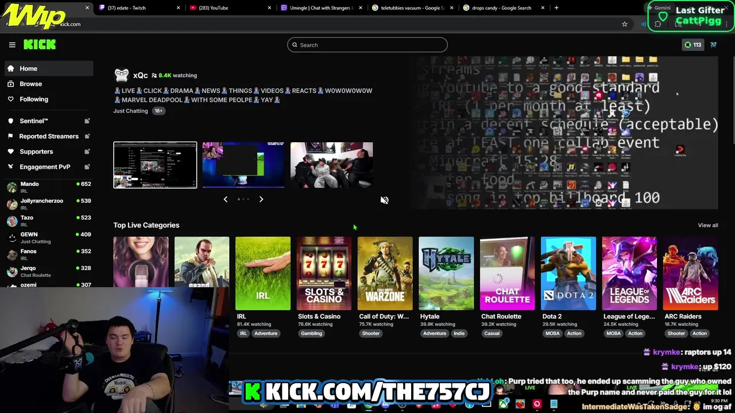Click the xQc gorilla avatar
Viewport: 735px width, 413px height.
coord(122,75)
